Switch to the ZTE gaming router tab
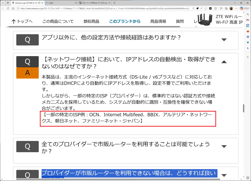Viewport: 251px width, 181px height. [95, 3]
